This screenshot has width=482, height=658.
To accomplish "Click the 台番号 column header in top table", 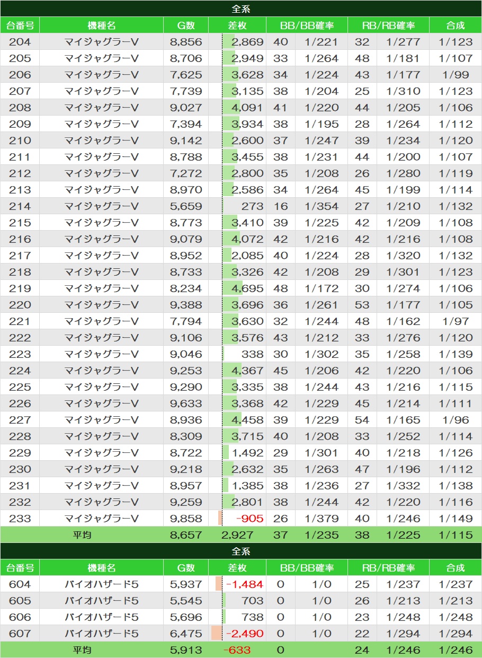I will tap(20, 25).
